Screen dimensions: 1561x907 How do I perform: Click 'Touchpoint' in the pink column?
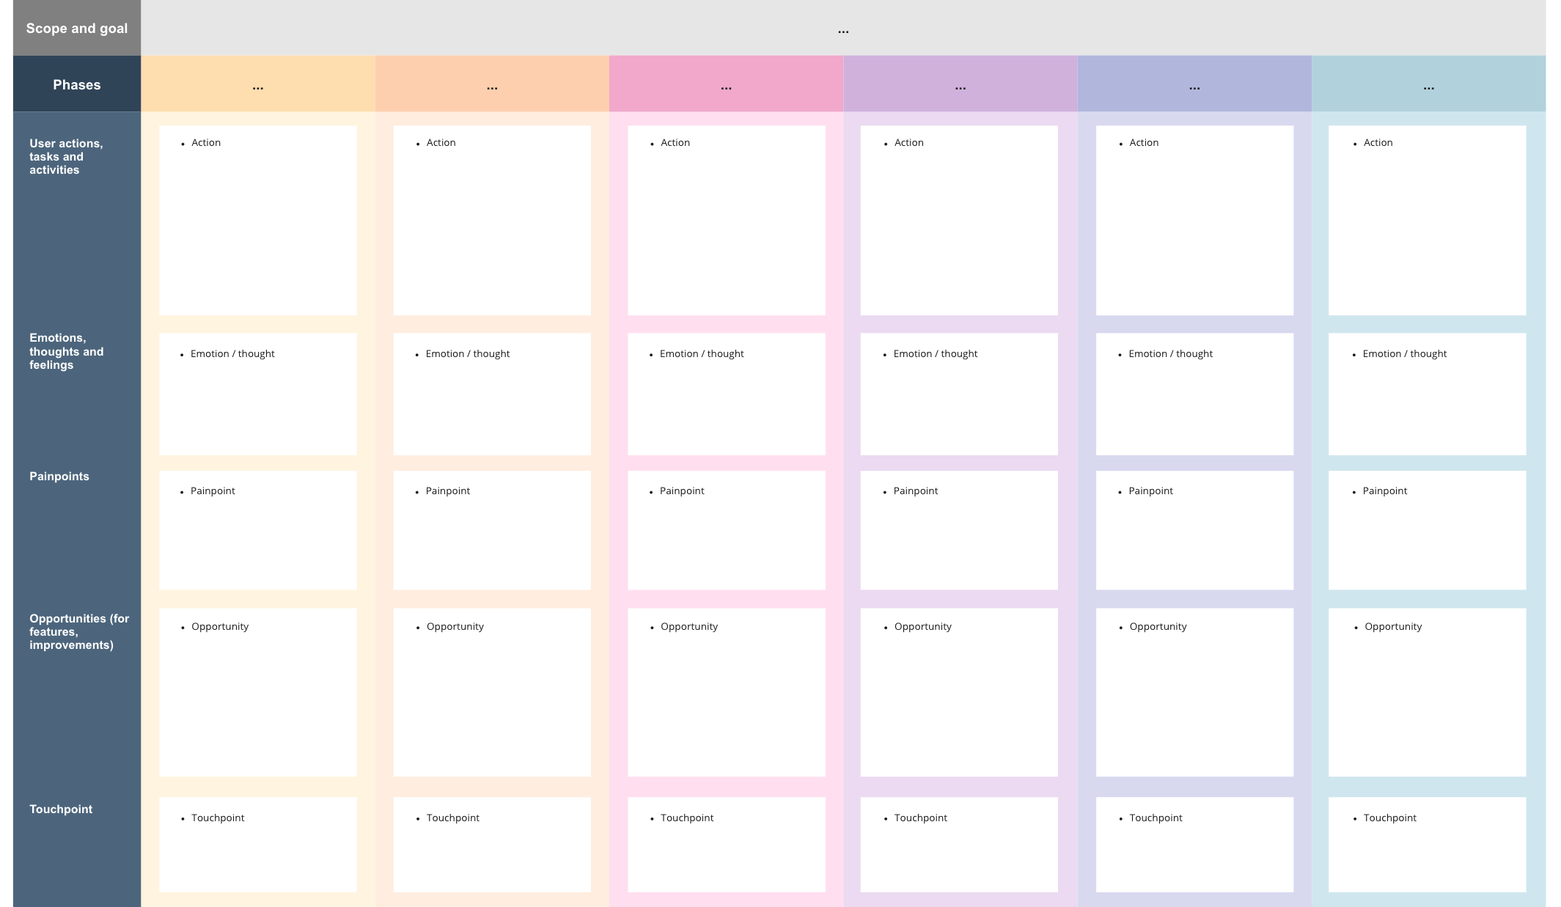pyautogui.click(x=687, y=817)
